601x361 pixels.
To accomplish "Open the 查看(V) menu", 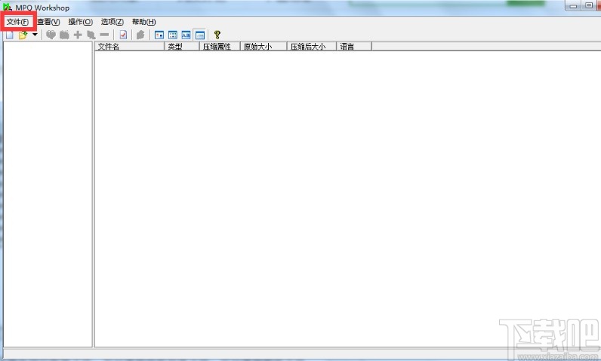I will click(x=48, y=22).
